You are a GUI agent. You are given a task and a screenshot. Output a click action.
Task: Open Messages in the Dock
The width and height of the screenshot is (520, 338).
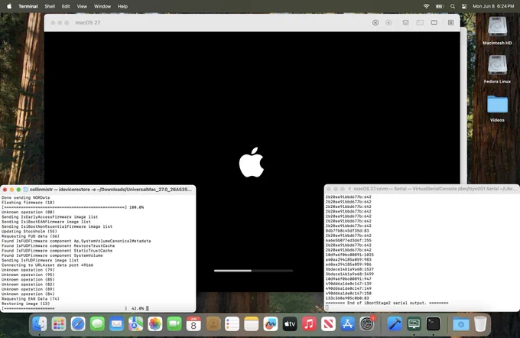point(97,323)
